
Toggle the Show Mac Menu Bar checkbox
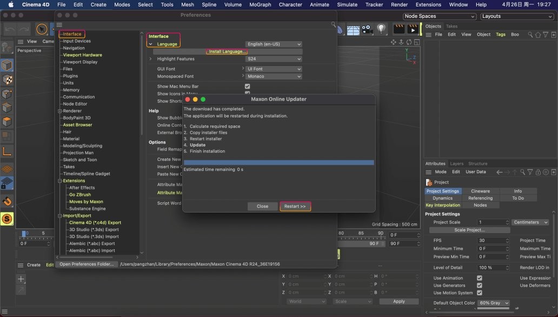247,87
